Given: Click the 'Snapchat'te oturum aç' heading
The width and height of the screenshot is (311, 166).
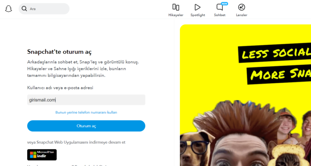Looking at the screenshot, I should [59, 52].
